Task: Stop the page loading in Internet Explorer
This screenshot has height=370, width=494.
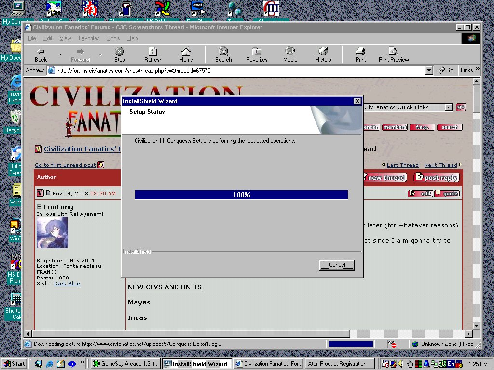Action: pos(120,54)
